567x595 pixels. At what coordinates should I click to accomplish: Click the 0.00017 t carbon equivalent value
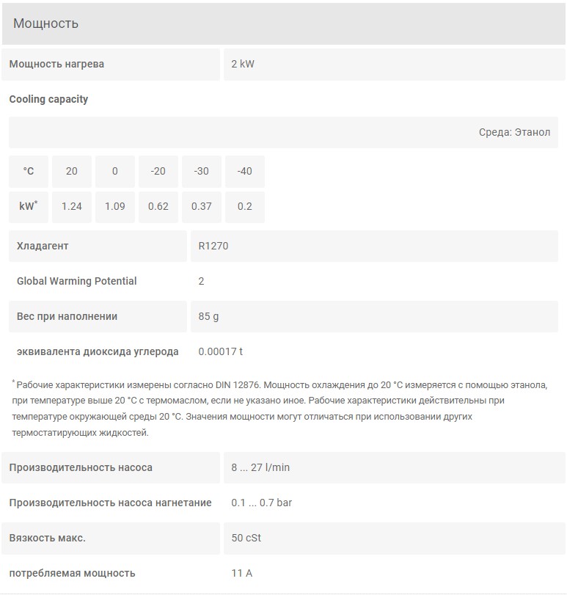pos(220,351)
